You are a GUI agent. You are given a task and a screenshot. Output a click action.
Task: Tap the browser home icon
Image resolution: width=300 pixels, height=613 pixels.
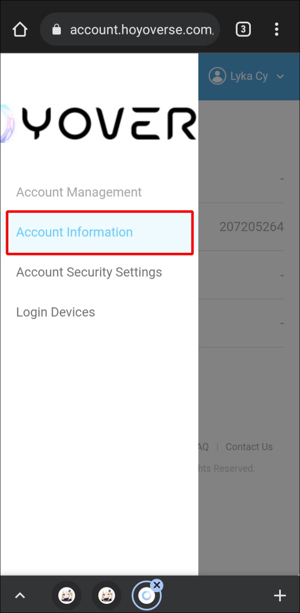20,30
